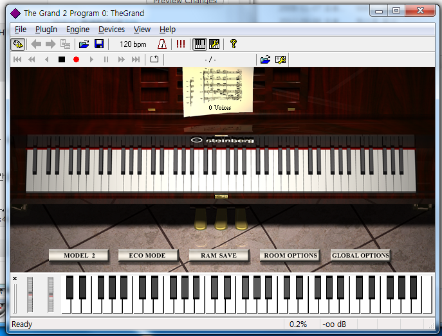Save bank with floppy disk icon
The height and width of the screenshot is (336, 442).
99,44
